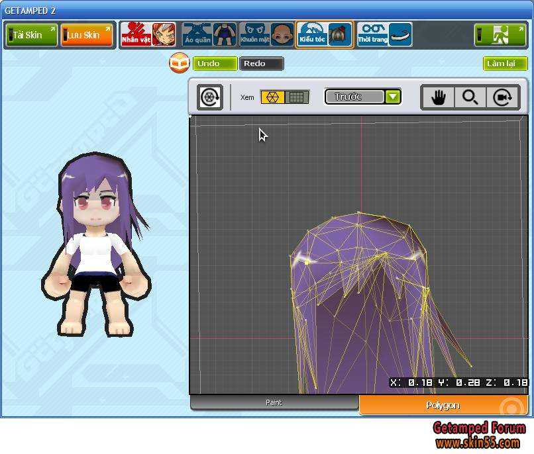Click the green exit running-man button
The height and width of the screenshot is (454, 534).
pos(500,34)
